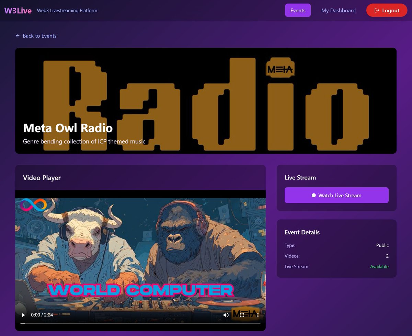Click the 'Event Details' heading

pyautogui.click(x=302, y=232)
